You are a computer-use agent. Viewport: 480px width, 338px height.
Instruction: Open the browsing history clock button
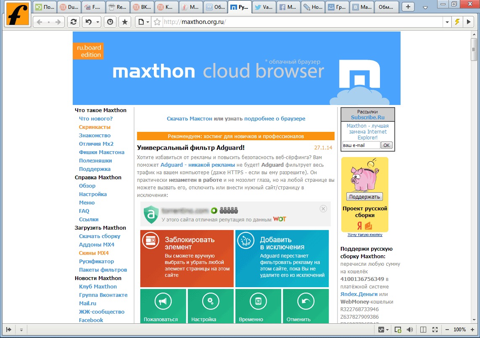[110, 22]
